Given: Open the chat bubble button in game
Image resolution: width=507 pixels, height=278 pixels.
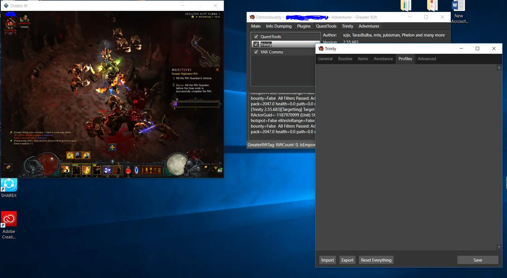Looking at the screenshot, I should click(x=8, y=167).
